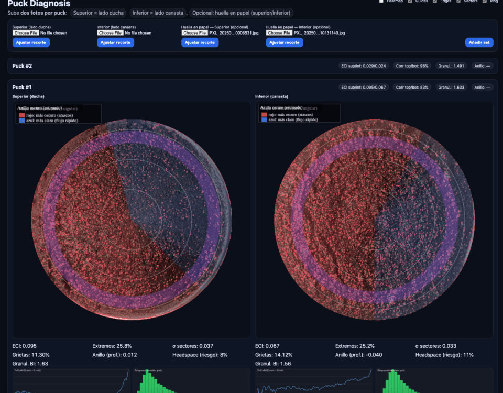Click the Superior (ducha) puck image
This screenshot has width=503, height=393.
pyautogui.click(x=132, y=220)
